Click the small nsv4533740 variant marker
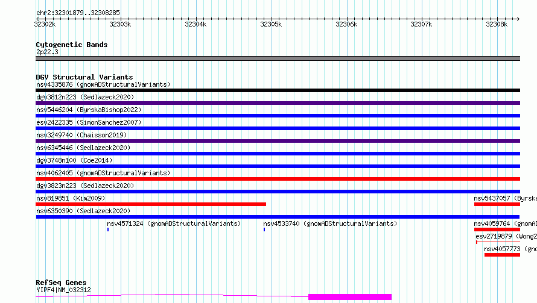The image size is (537, 303). point(264,230)
